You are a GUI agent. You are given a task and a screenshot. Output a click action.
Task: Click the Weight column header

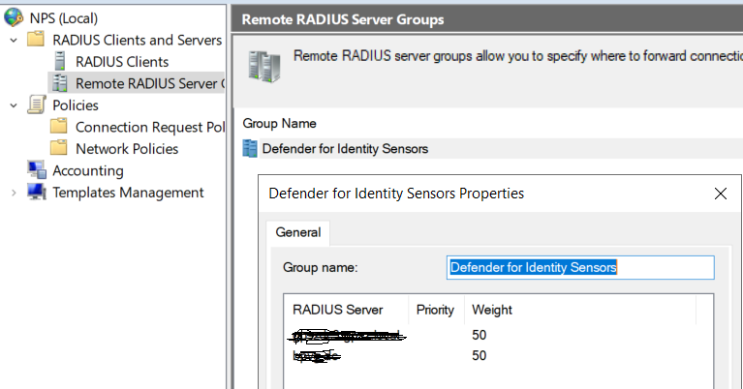pos(492,310)
